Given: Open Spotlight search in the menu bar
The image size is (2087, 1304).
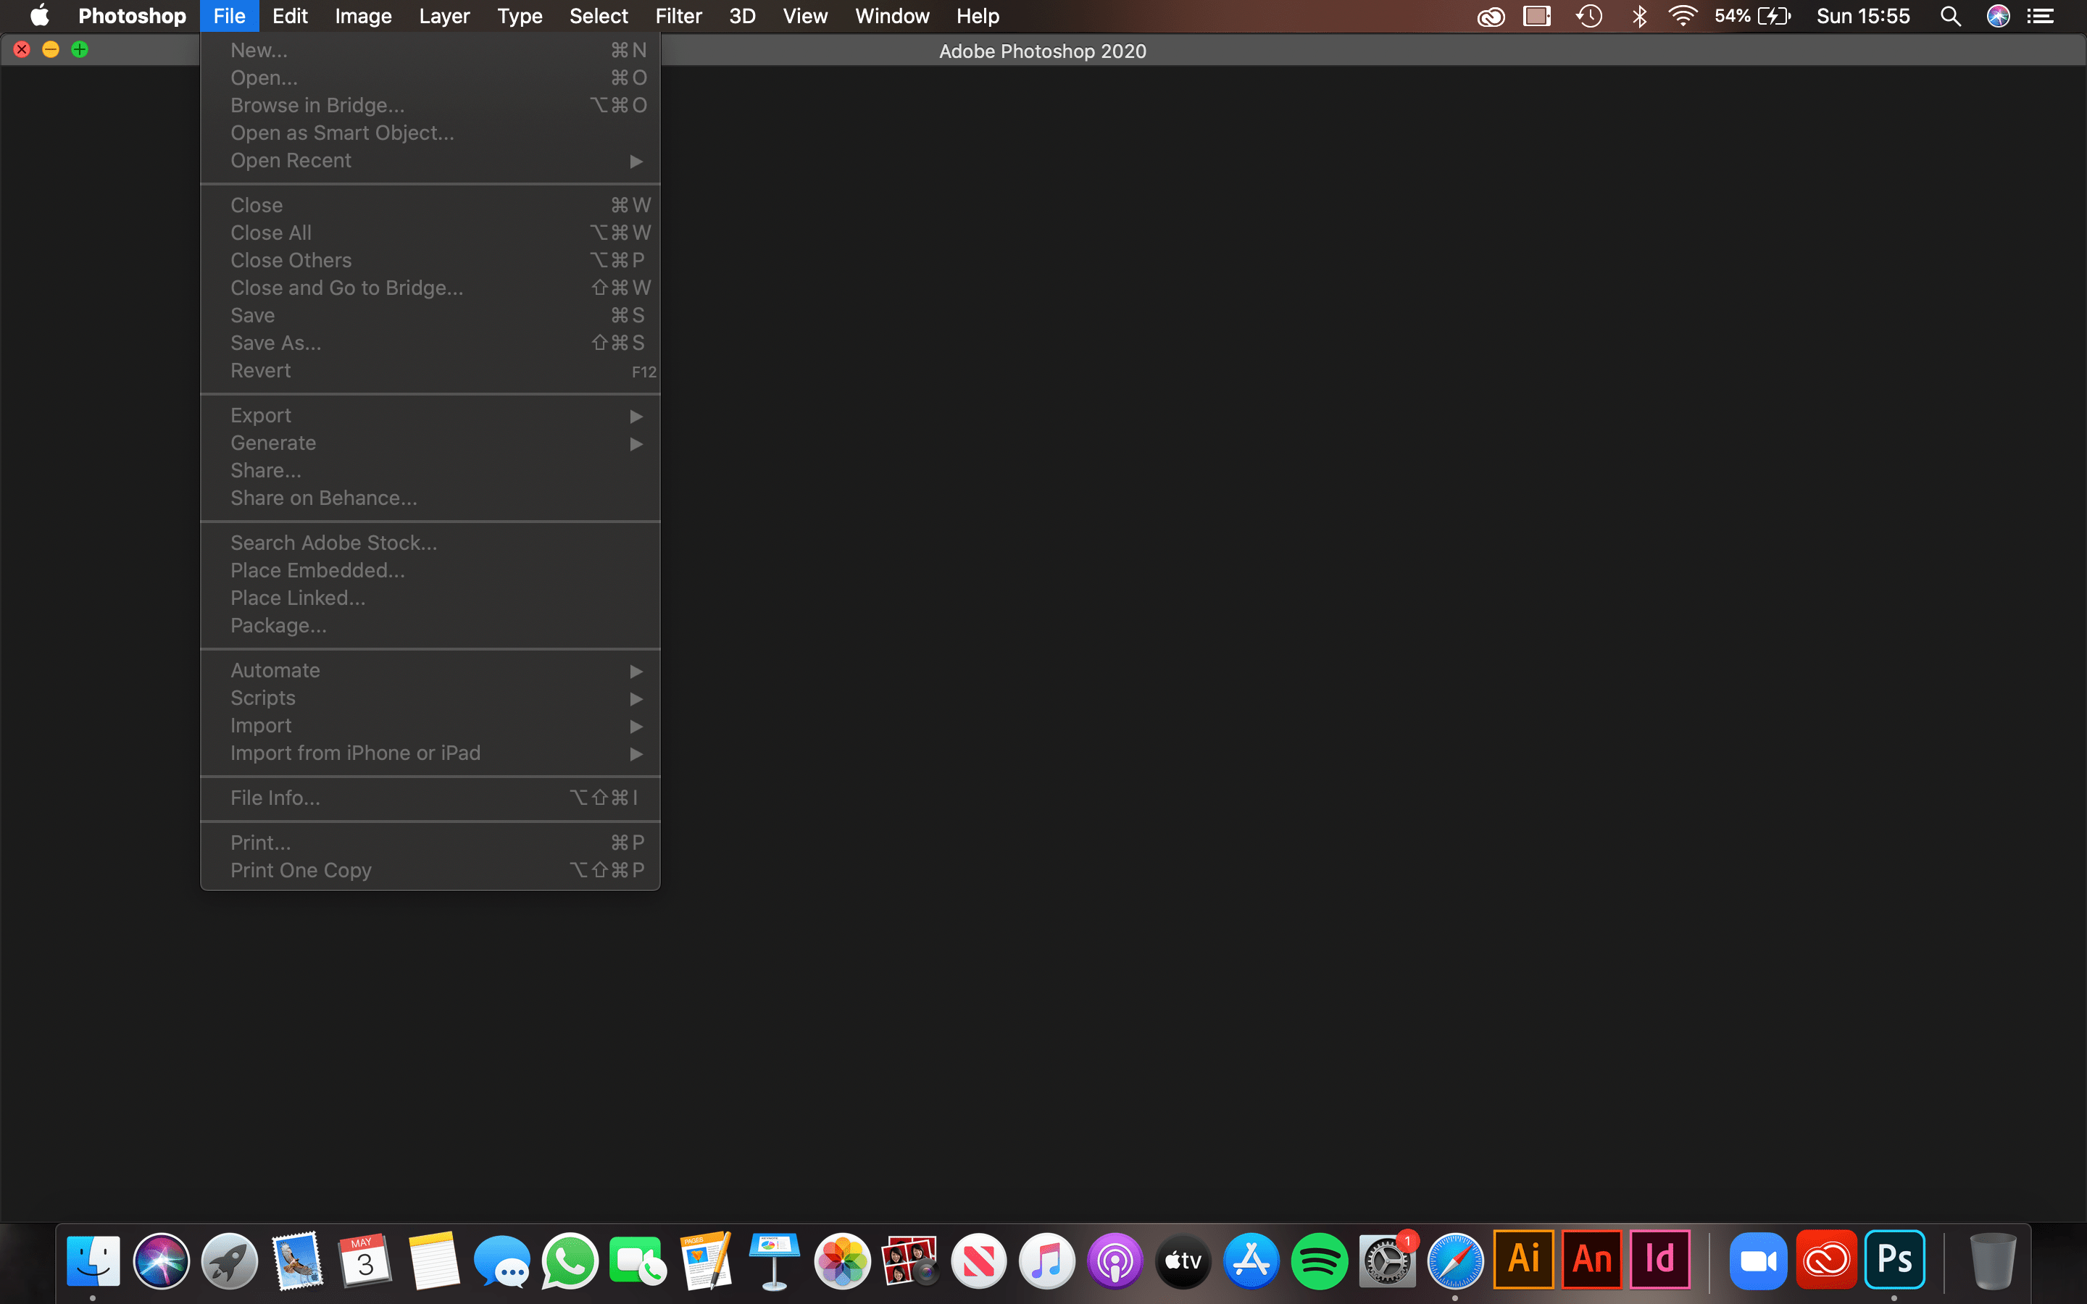Looking at the screenshot, I should pos(1950,15).
